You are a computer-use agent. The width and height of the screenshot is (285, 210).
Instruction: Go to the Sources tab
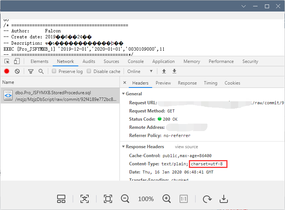click(x=111, y=61)
